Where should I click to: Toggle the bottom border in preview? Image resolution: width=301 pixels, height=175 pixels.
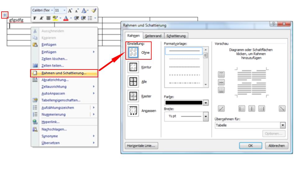[221, 90]
